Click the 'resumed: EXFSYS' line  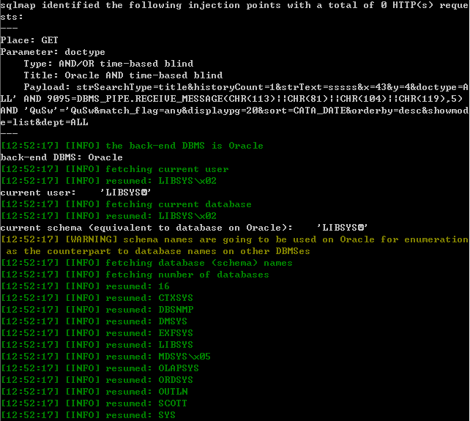pyautogui.click(x=97, y=333)
